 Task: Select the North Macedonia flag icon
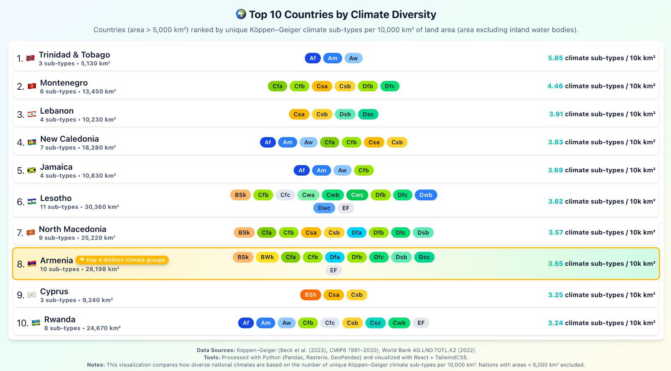[x=31, y=233]
